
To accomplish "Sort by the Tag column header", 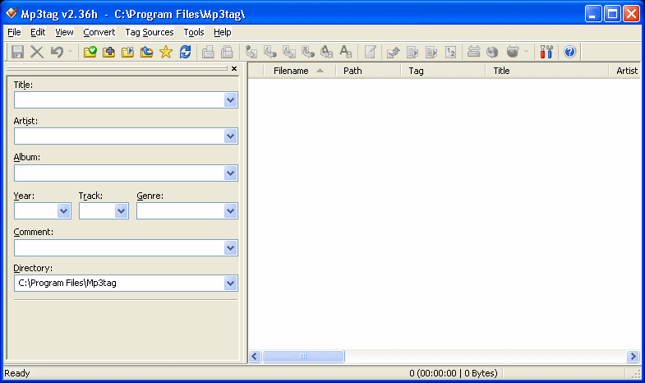I will coord(444,71).
